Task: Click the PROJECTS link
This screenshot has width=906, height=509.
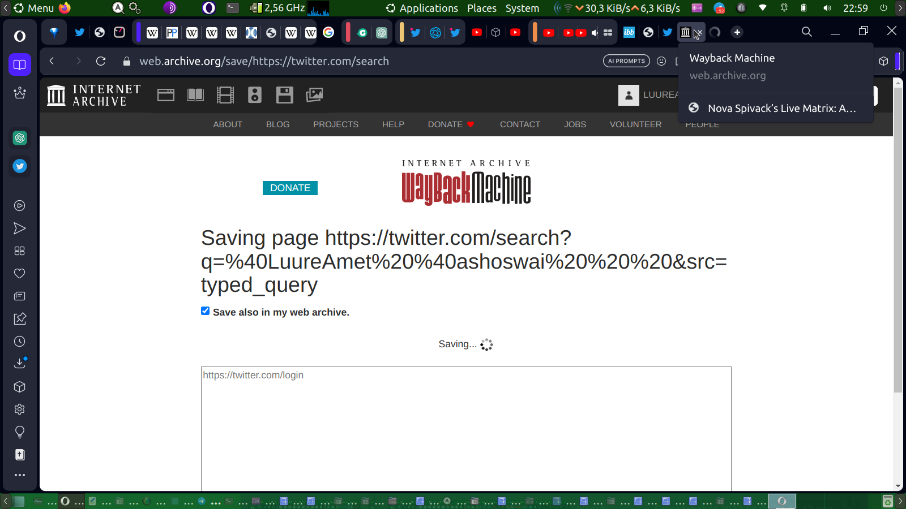Action: [x=336, y=124]
